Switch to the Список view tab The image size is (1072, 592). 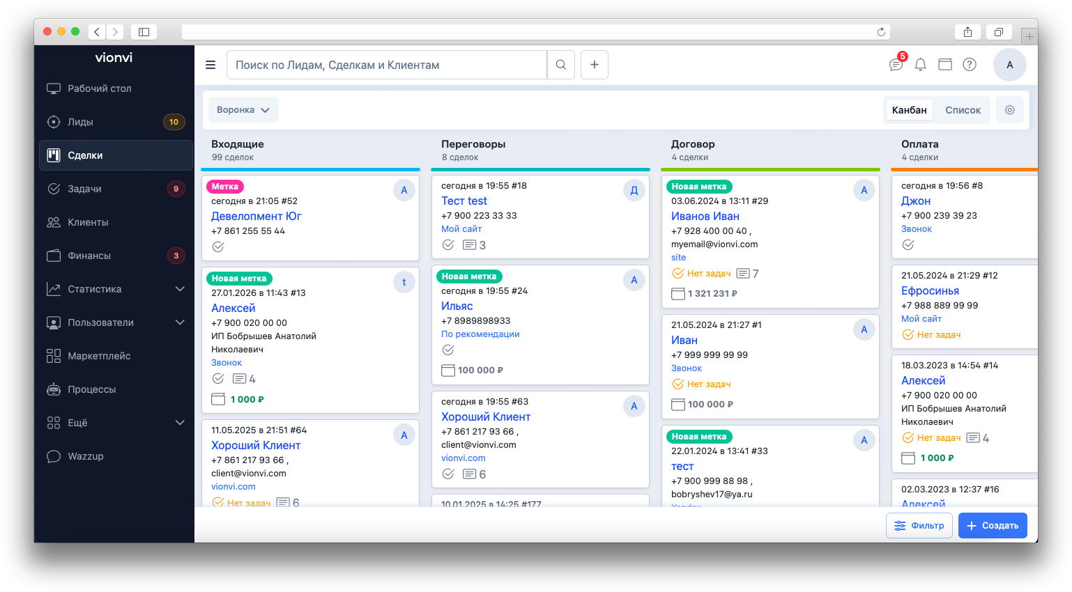point(964,109)
